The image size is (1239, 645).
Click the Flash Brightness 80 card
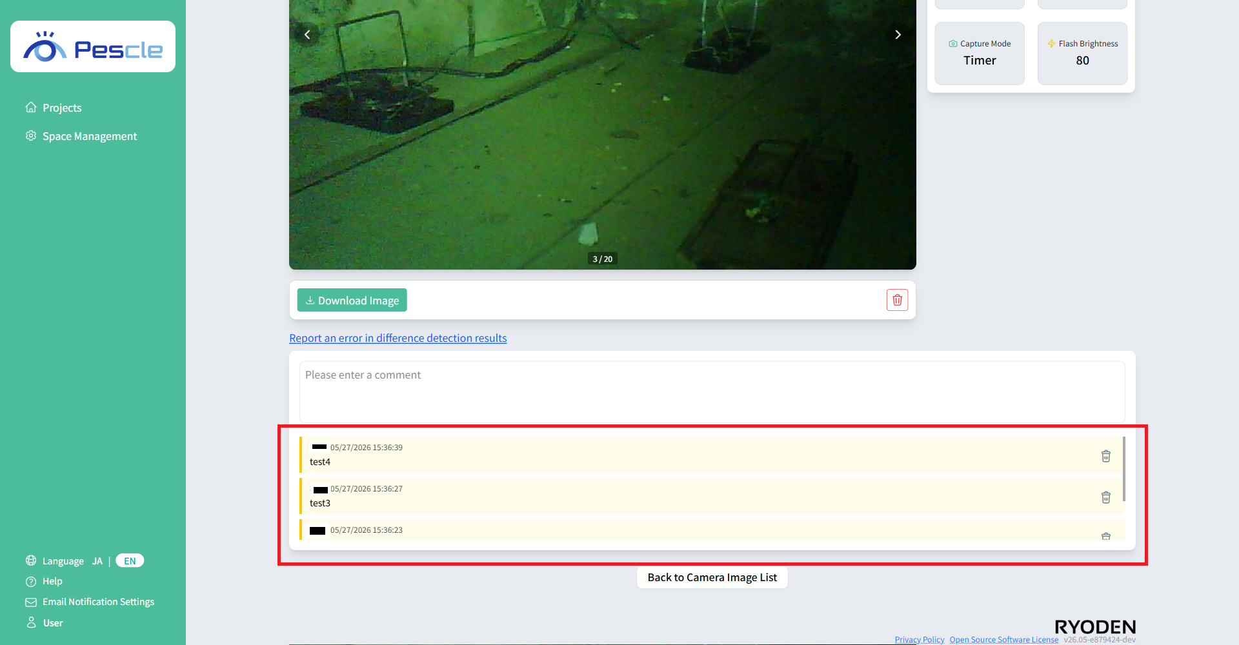[x=1082, y=54]
